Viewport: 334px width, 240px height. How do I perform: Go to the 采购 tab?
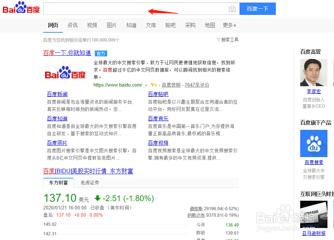[190, 25]
